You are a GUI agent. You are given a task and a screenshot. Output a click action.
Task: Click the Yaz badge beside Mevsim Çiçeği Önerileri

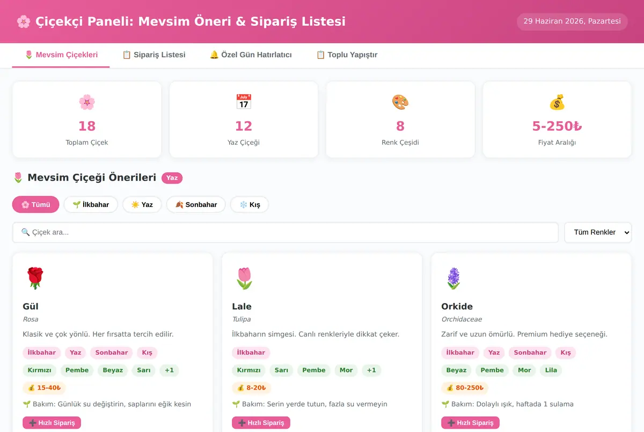tap(172, 178)
